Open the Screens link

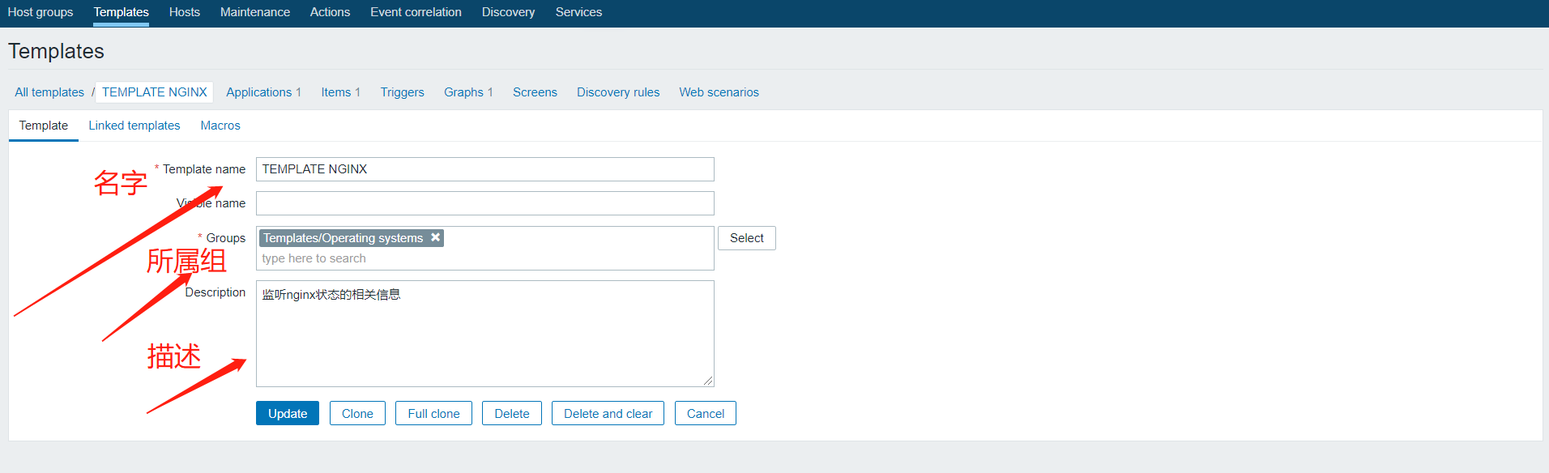tap(535, 92)
